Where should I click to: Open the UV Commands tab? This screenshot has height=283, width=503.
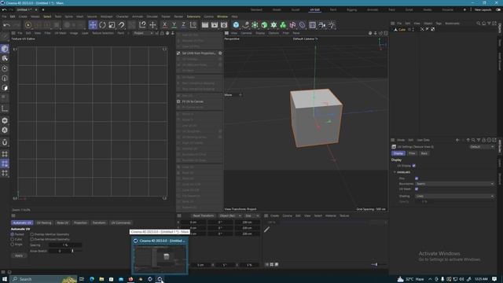coord(121,222)
